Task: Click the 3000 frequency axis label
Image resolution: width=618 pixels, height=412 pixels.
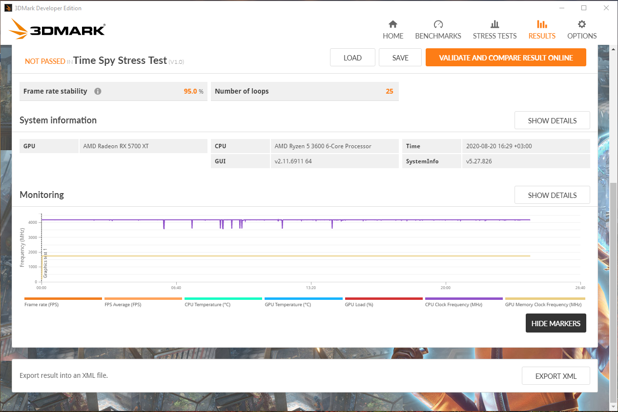Action: point(32,237)
